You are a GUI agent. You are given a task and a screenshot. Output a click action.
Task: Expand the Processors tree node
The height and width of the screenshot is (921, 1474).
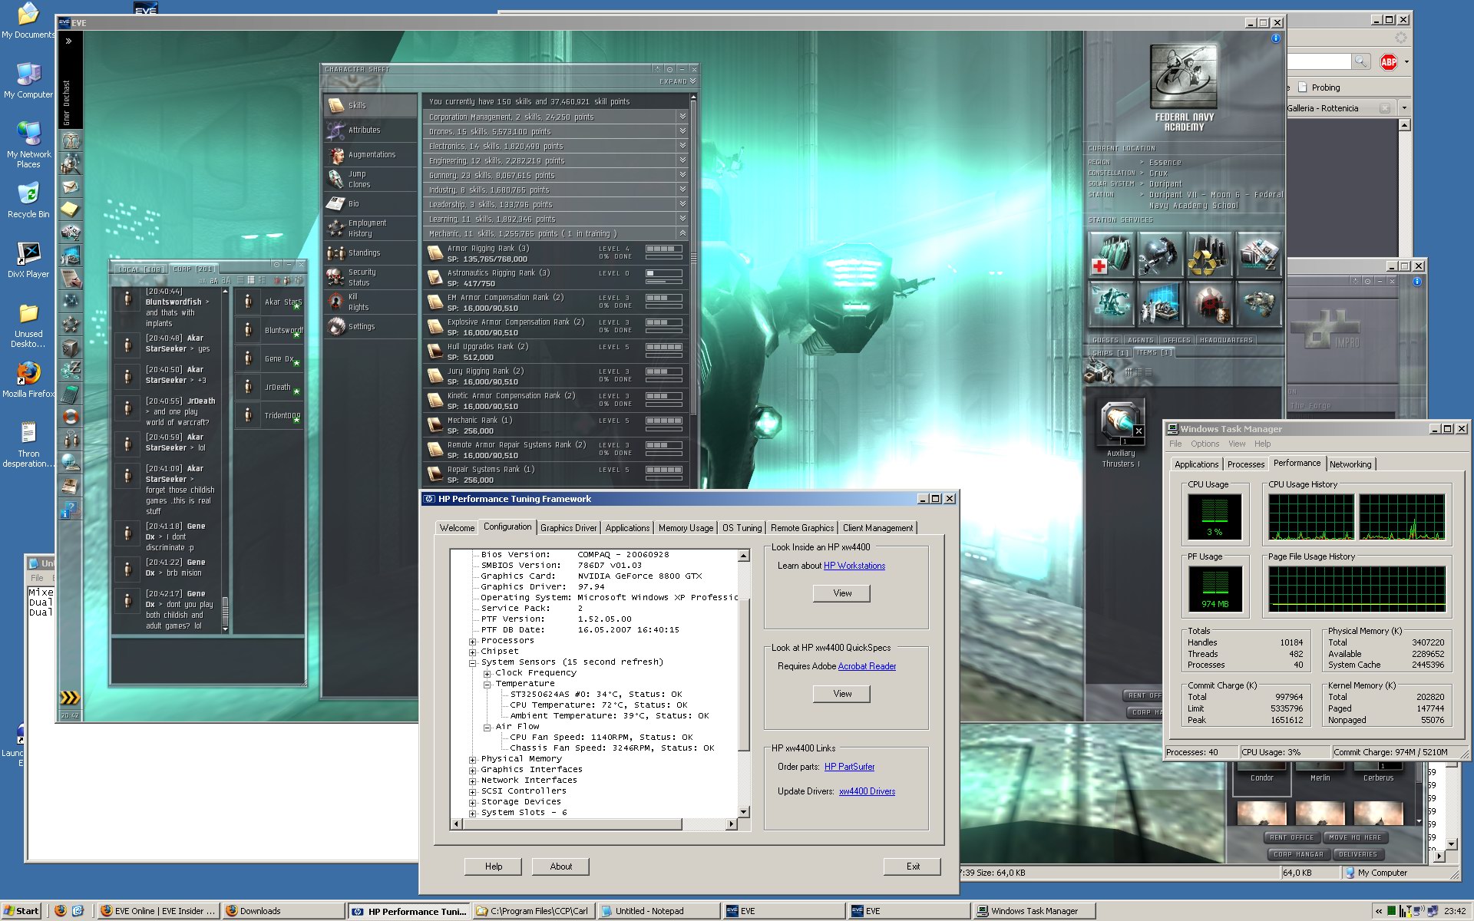[x=473, y=641]
